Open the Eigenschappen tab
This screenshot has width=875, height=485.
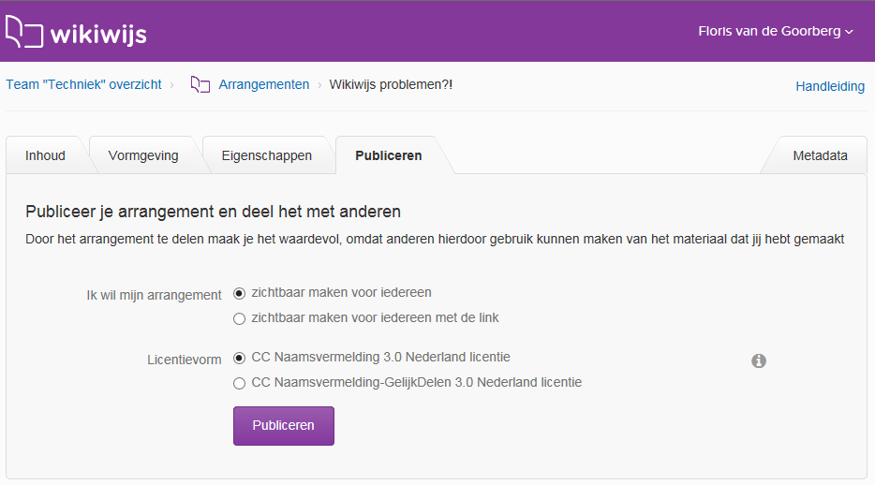click(267, 155)
